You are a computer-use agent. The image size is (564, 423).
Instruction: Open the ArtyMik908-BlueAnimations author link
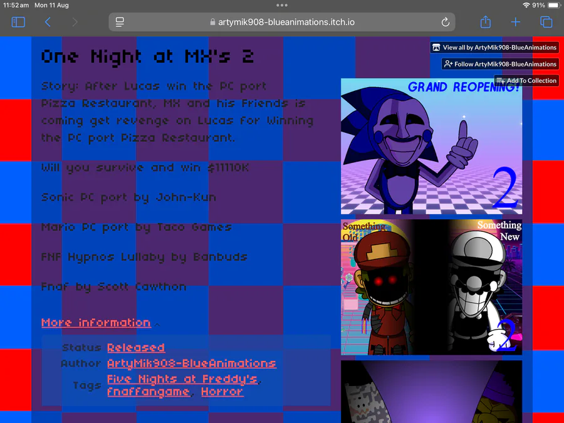[x=192, y=363]
